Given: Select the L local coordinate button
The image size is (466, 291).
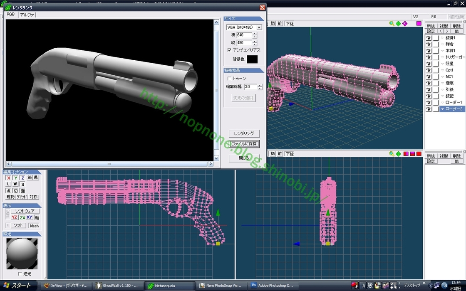Looking at the screenshot, I should click(8, 184).
